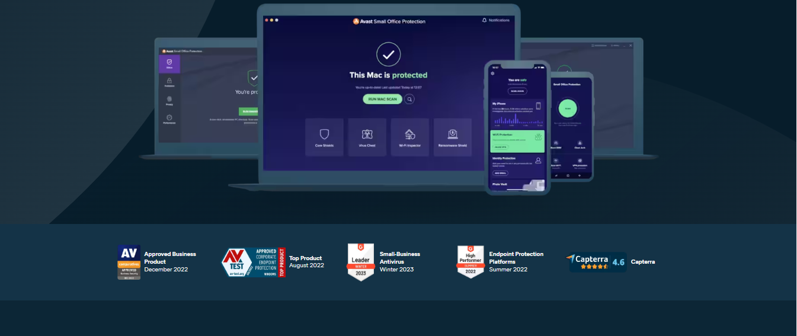Click the 'Approved Business Product' text
This screenshot has width=797, height=336.
click(170, 258)
